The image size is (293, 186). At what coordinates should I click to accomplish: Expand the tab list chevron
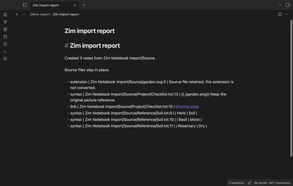[280, 5]
